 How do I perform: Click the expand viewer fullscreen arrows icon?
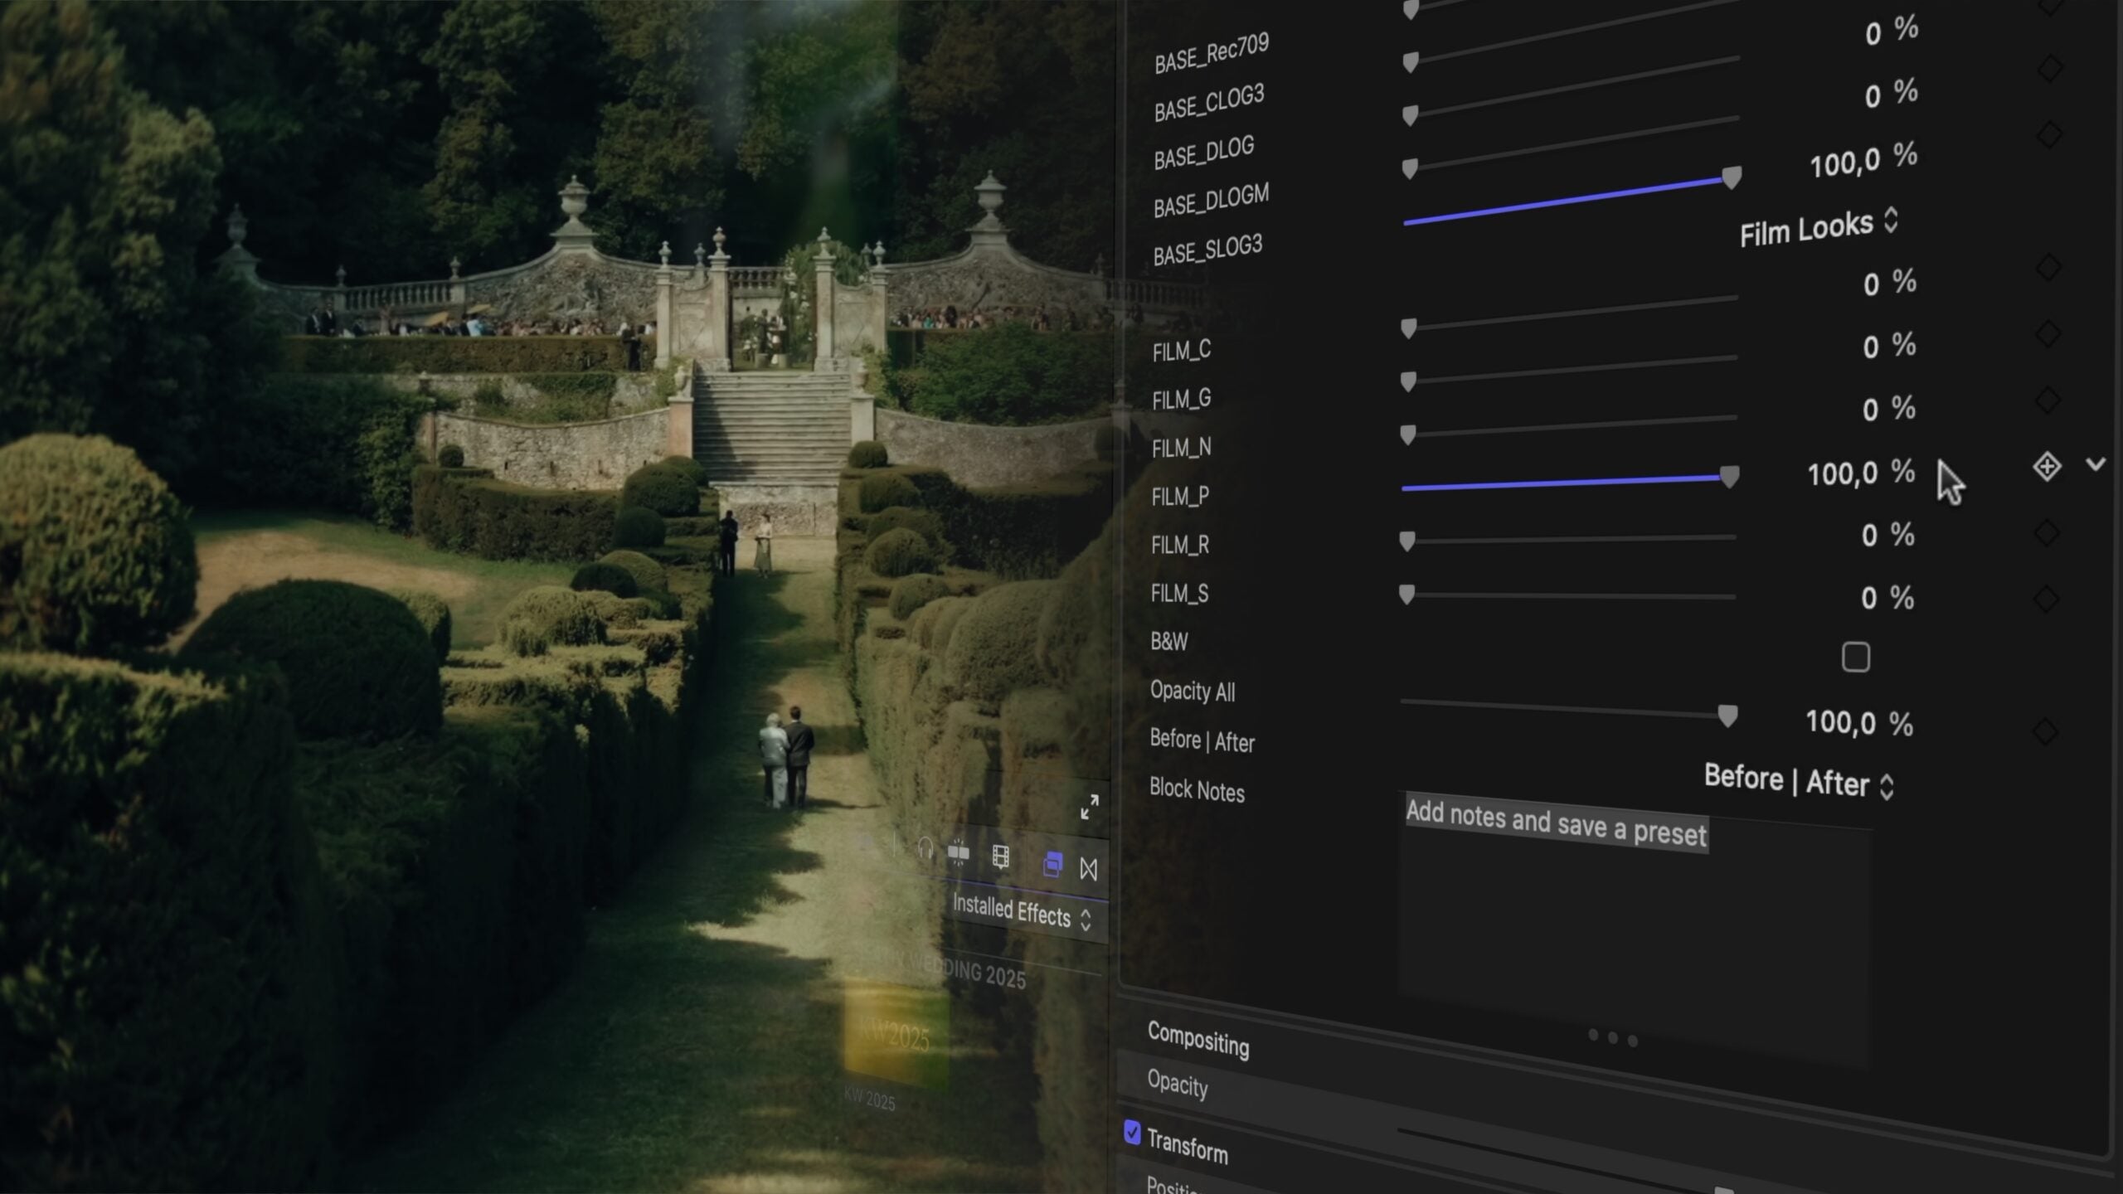tap(1089, 807)
